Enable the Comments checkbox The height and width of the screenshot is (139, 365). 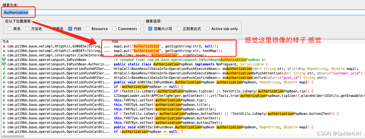[114, 29]
